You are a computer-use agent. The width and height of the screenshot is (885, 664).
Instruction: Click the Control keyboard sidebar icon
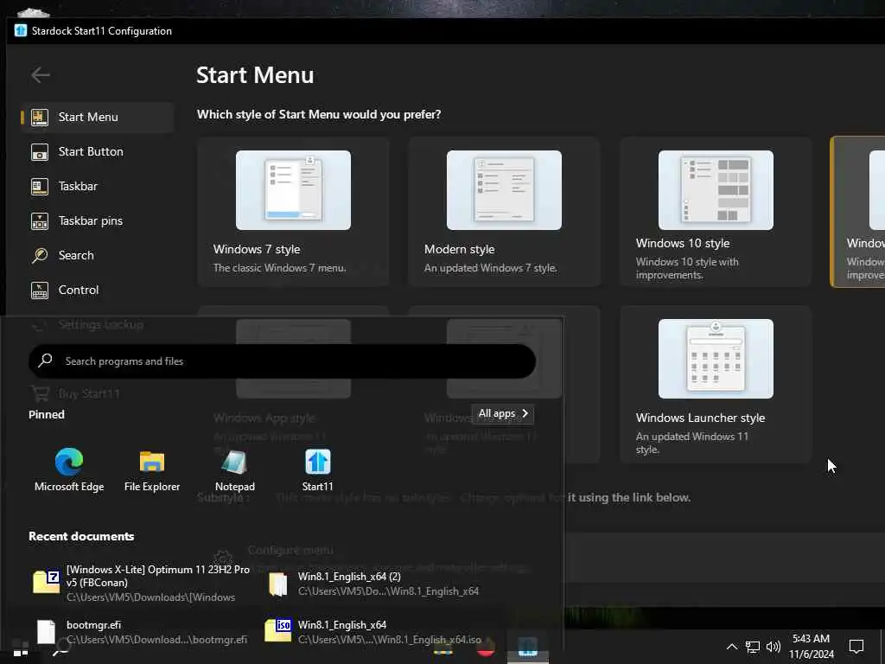pyautogui.click(x=40, y=290)
